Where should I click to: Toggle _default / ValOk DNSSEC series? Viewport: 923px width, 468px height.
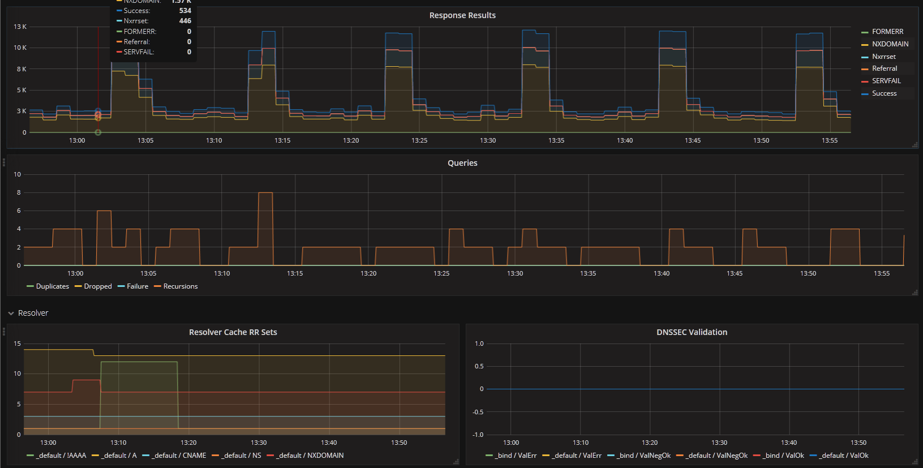(x=843, y=456)
